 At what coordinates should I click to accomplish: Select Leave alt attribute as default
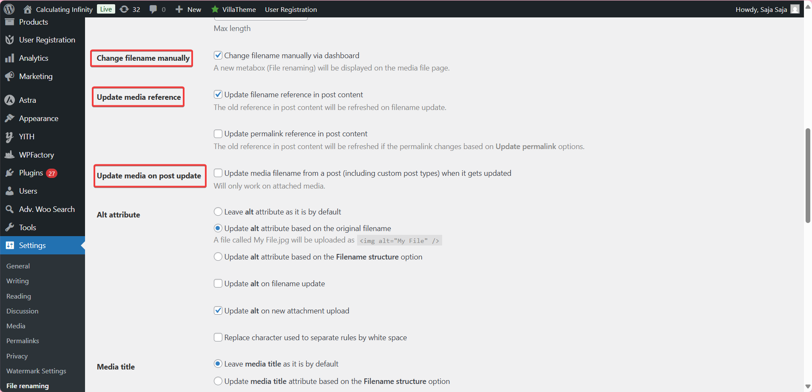tap(218, 212)
